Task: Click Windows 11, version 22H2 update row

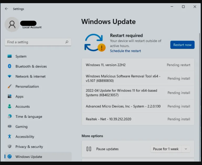Action: click(x=138, y=65)
